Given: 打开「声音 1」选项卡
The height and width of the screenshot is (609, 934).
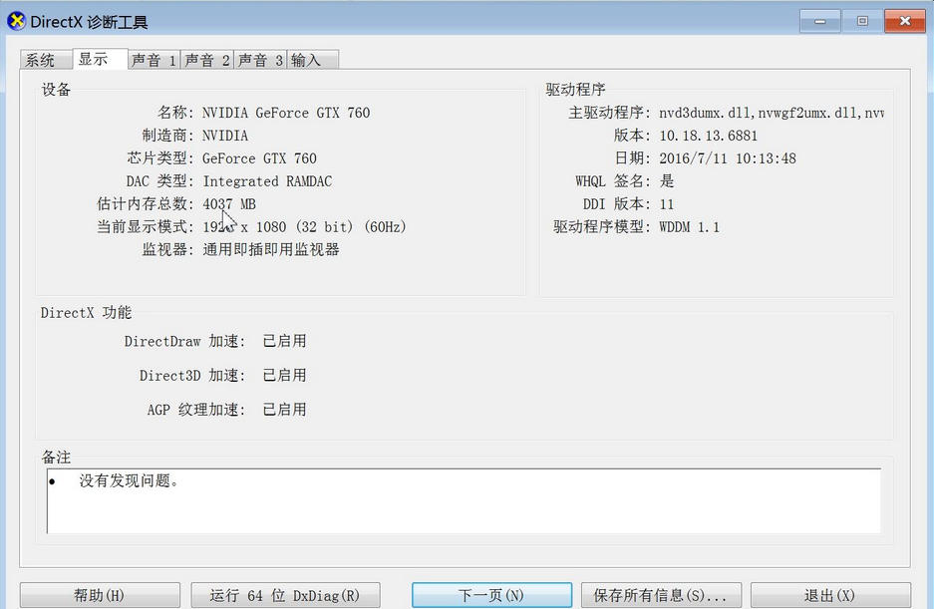Looking at the screenshot, I should pos(153,59).
